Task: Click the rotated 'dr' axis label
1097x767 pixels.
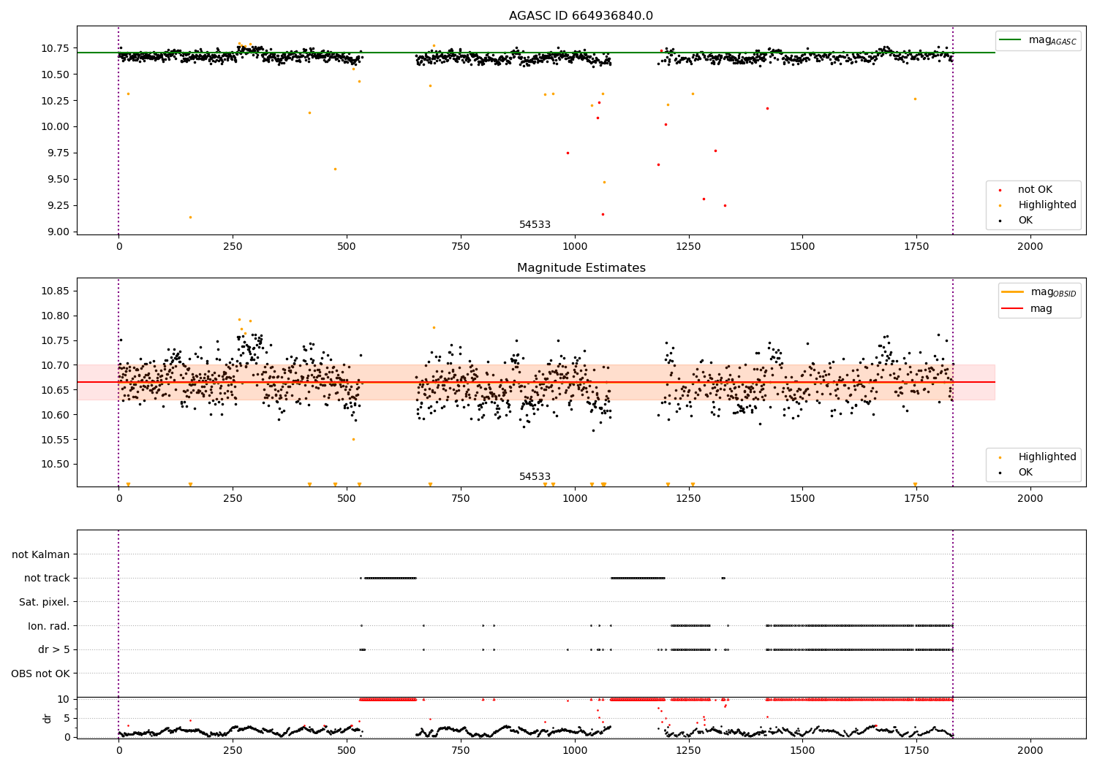Action: [x=48, y=718]
